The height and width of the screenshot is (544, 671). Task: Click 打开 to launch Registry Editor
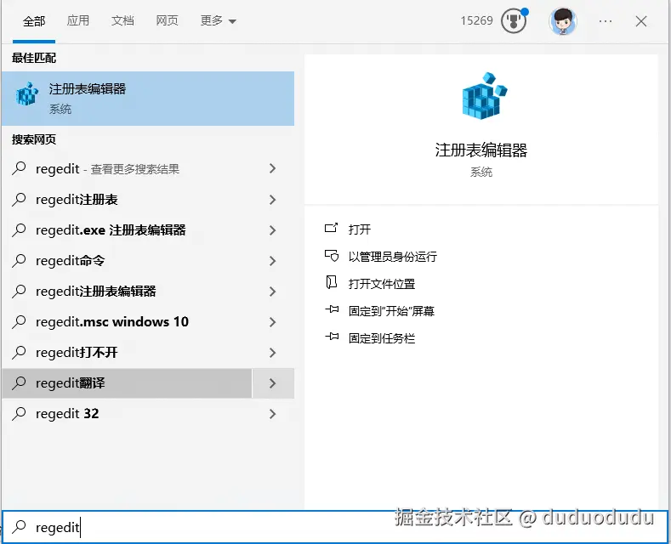pyautogui.click(x=359, y=229)
